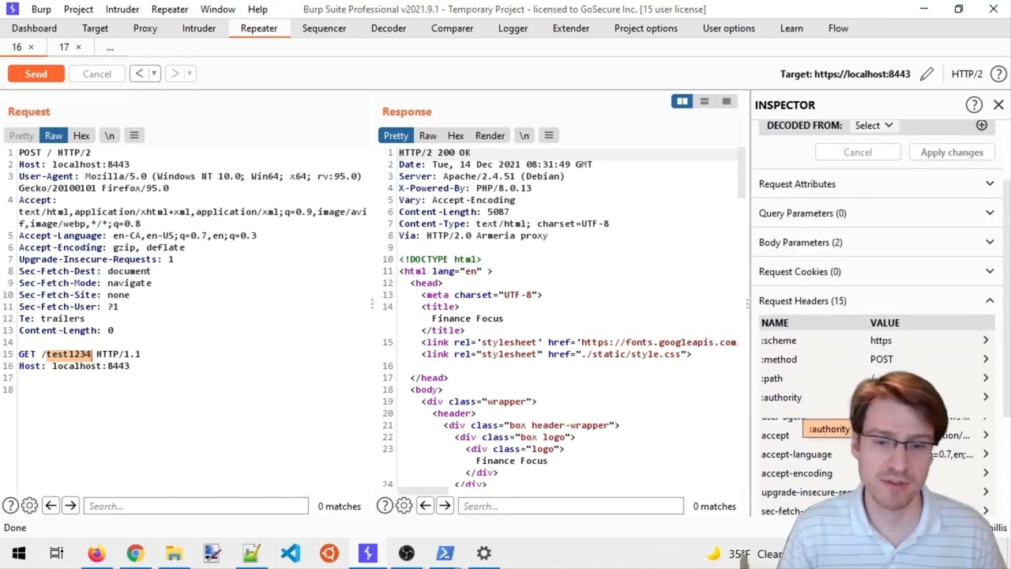Open the Proxy tool tab

pyautogui.click(x=145, y=28)
